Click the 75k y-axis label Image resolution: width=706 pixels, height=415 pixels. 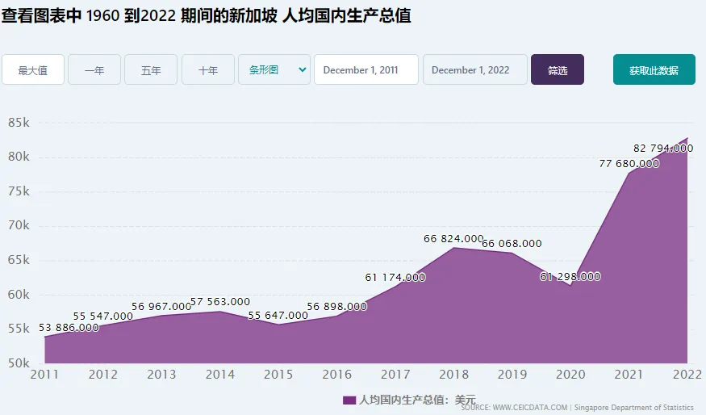pos(19,191)
